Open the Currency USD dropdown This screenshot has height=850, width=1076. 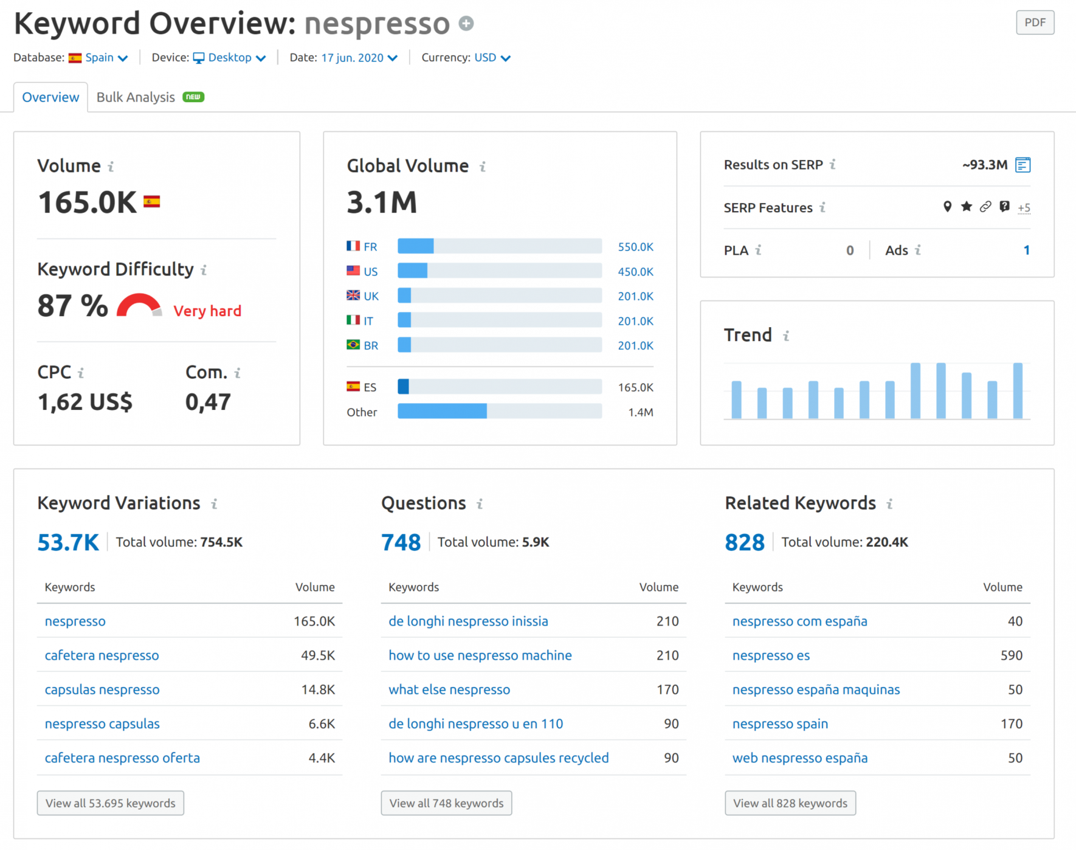point(492,58)
